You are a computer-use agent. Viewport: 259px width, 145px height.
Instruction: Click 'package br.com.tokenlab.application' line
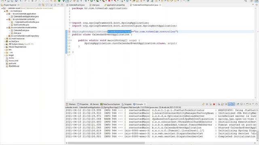coord(100,8)
